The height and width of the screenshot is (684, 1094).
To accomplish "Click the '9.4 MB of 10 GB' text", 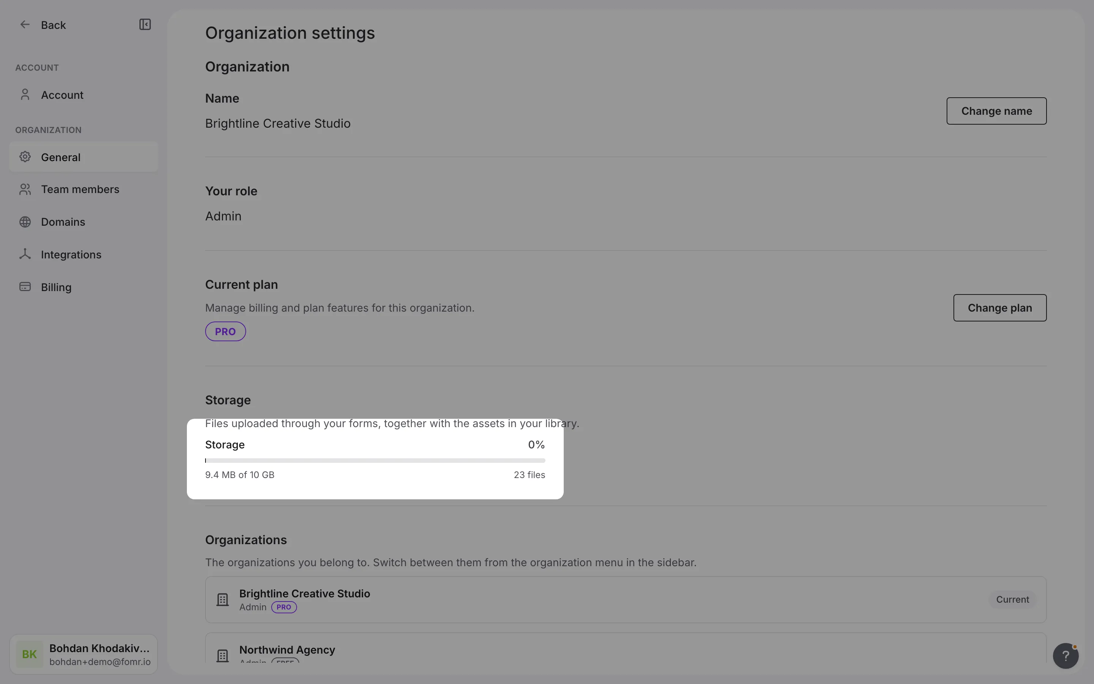I will tap(240, 475).
